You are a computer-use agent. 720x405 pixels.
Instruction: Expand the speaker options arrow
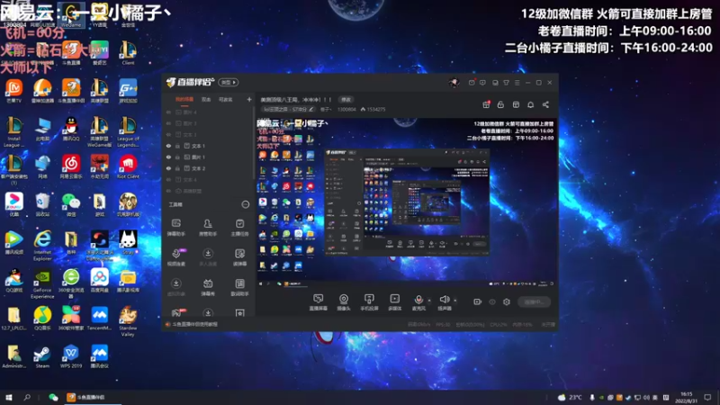[455, 301]
